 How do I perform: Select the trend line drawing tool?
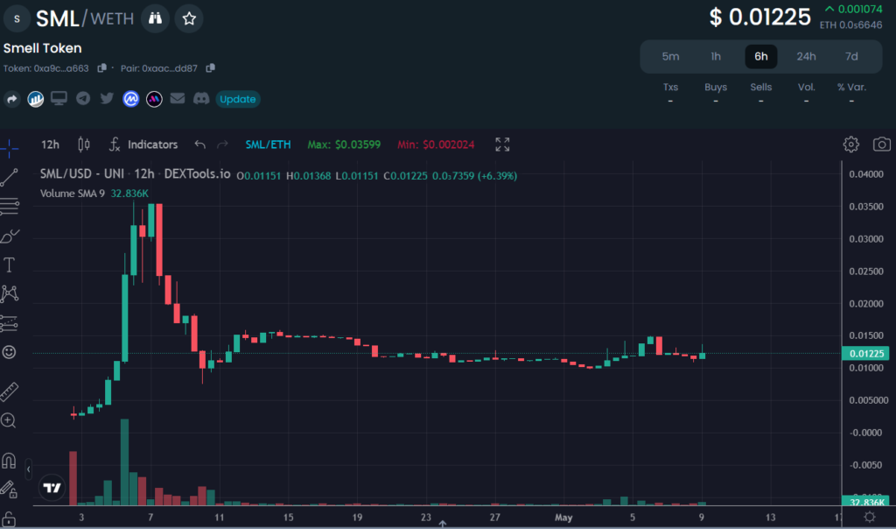[10, 178]
